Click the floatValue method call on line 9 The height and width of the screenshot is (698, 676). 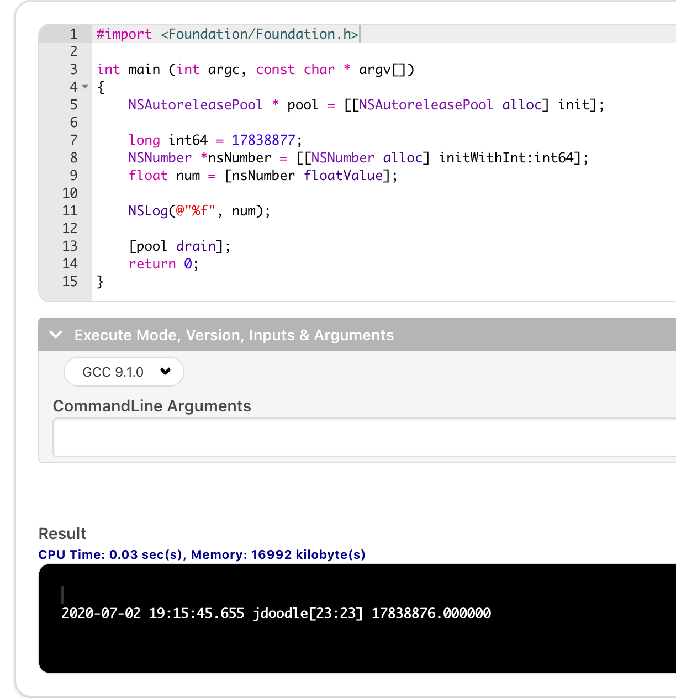(x=343, y=175)
